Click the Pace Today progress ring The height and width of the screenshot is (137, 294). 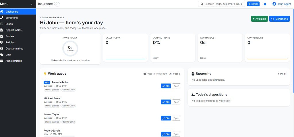(70, 49)
